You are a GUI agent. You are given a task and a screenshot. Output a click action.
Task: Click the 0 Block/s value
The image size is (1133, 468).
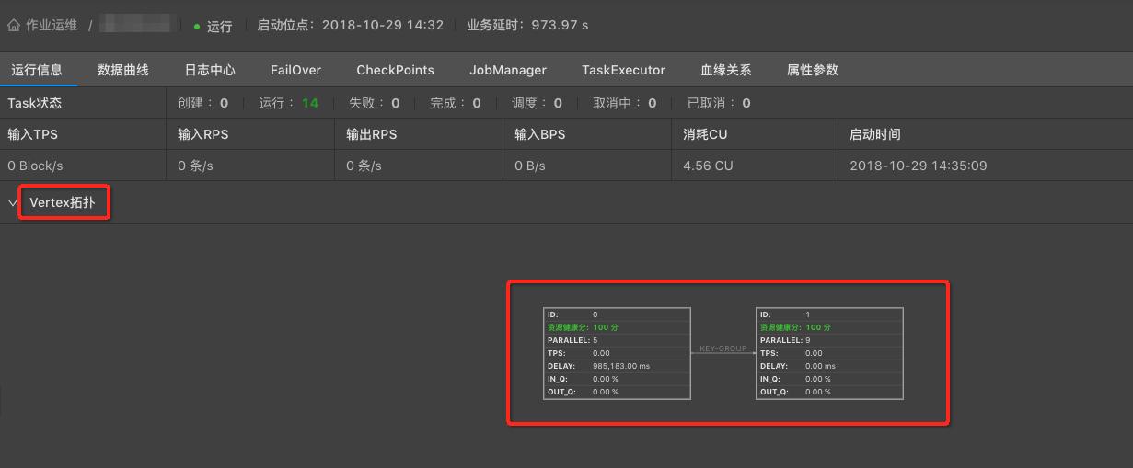tap(35, 166)
